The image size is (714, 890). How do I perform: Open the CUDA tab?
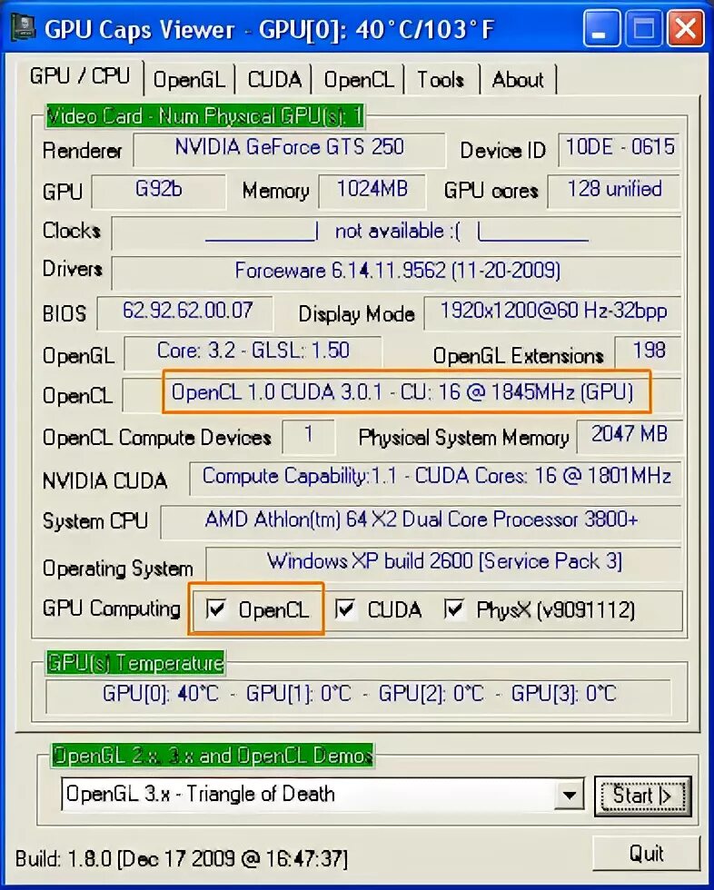[x=274, y=80]
